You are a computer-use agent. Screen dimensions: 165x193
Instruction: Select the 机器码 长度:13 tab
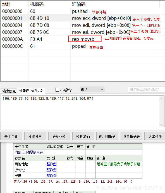pos(31,91)
